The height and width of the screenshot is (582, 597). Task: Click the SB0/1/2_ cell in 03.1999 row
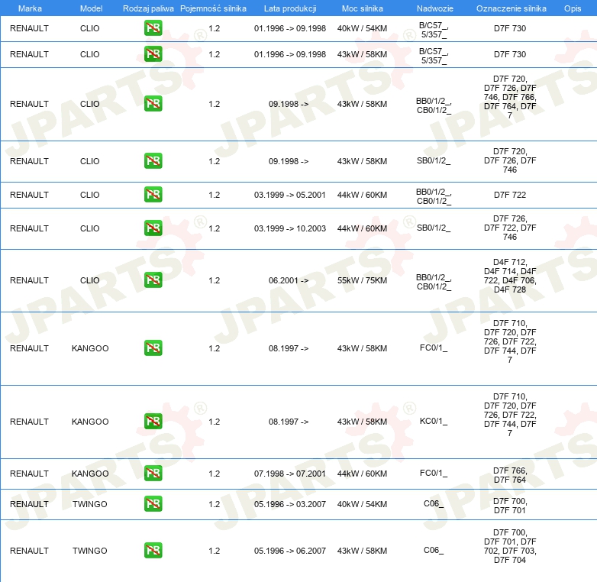point(434,228)
